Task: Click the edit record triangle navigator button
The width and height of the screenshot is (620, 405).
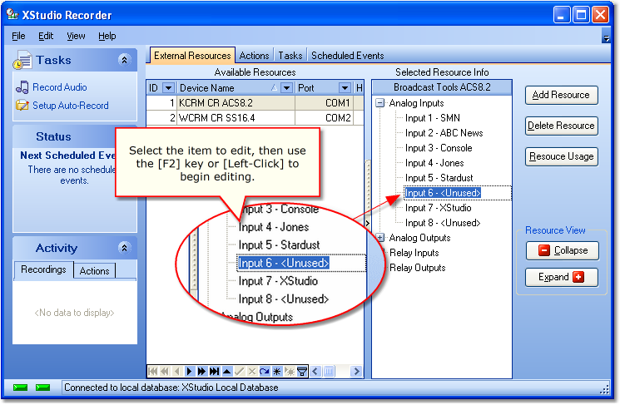Action: [x=227, y=372]
